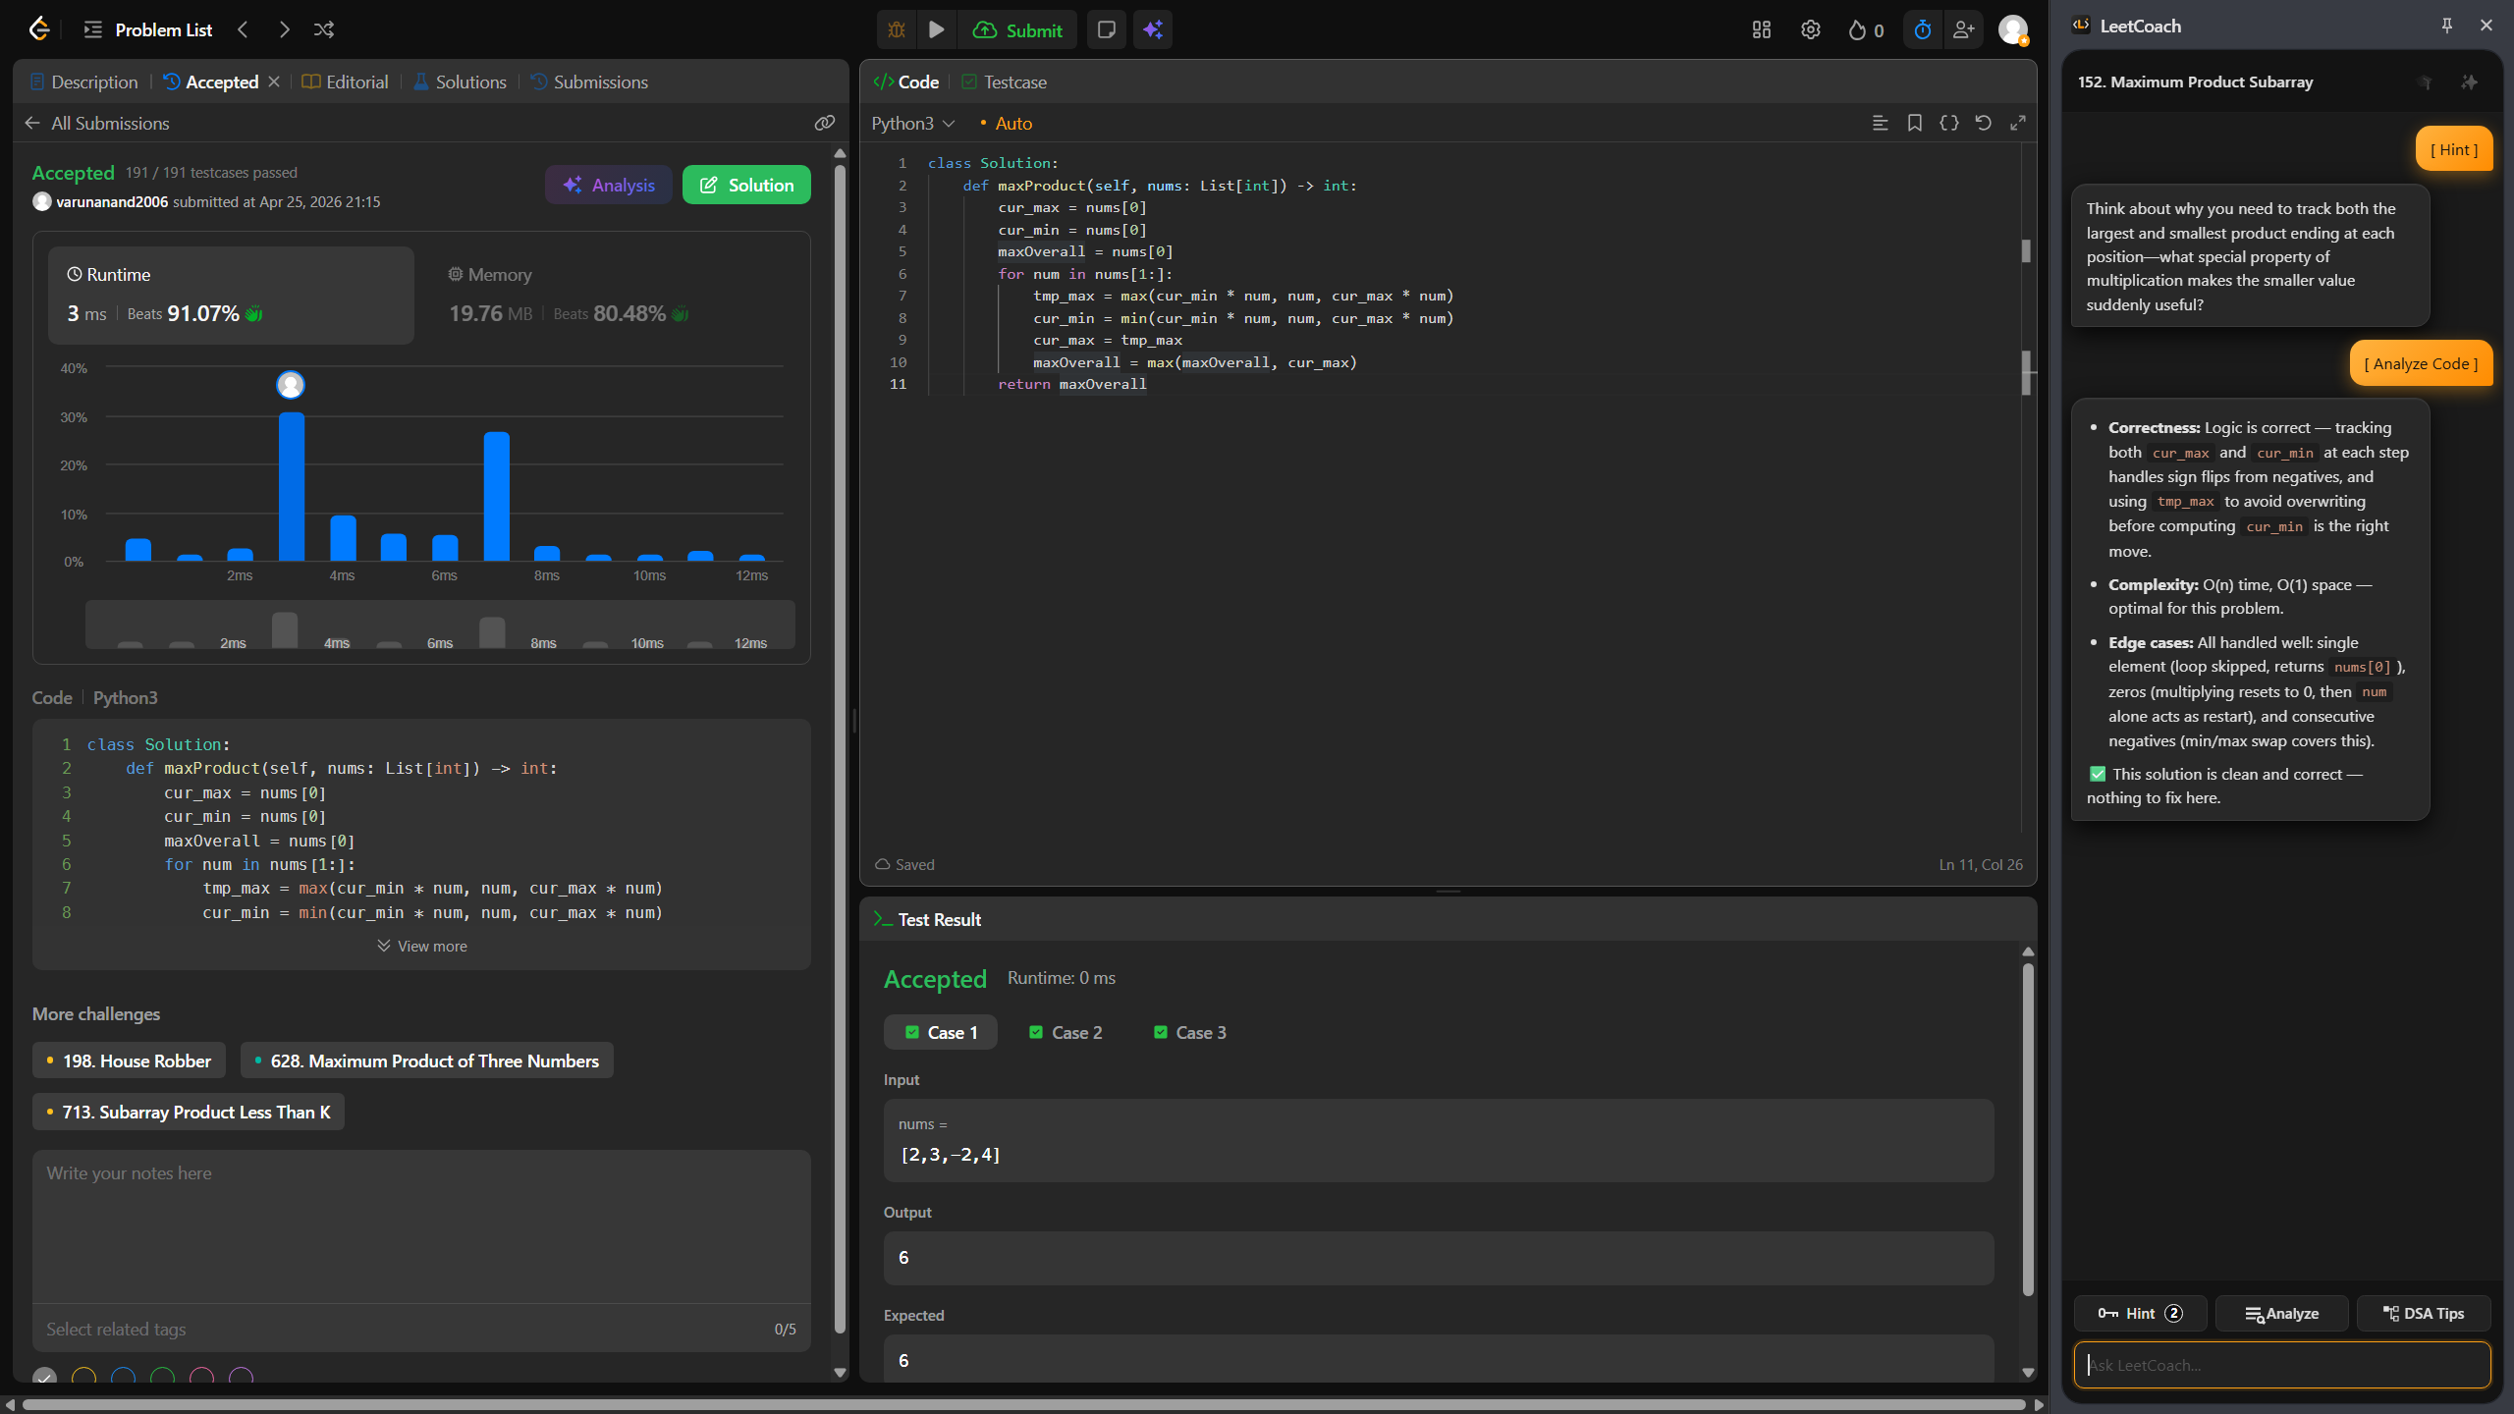Screen dimensions: 2514x1414
Task: Click the streak fire icon
Action: 1856,30
